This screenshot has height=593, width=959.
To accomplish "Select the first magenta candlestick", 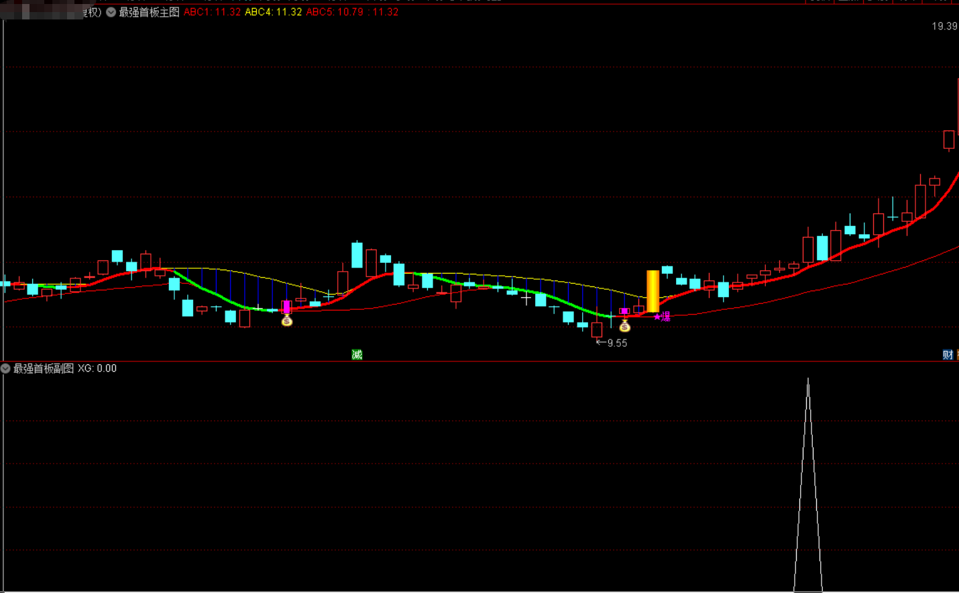I will click(286, 307).
